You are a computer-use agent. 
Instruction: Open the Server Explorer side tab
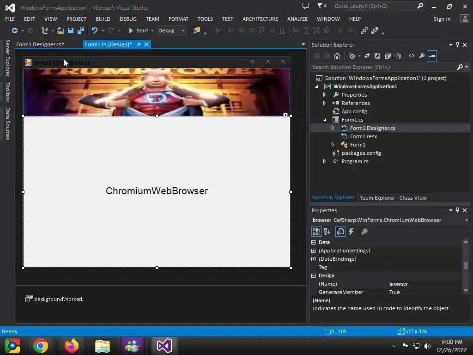7,58
